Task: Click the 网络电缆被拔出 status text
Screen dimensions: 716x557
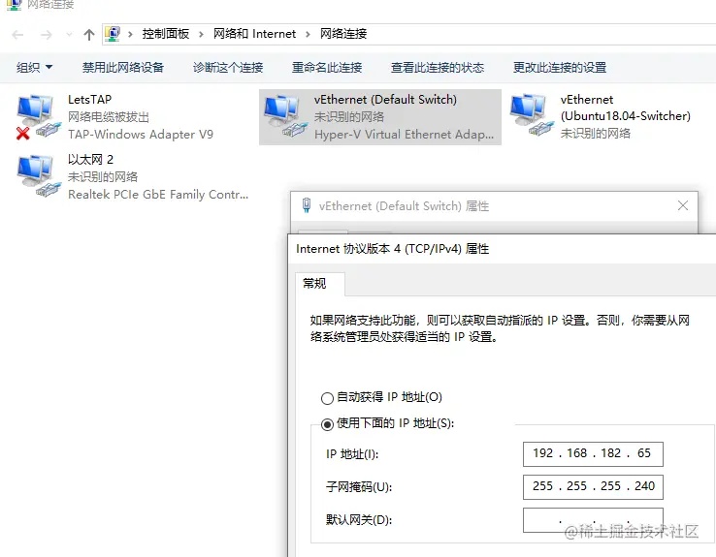Action: pyautogui.click(x=109, y=116)
